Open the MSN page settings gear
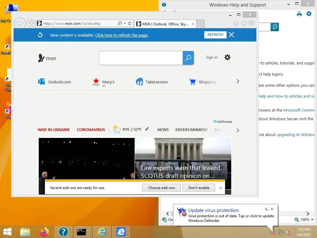 pyautogui.click(x=228, y=57)
